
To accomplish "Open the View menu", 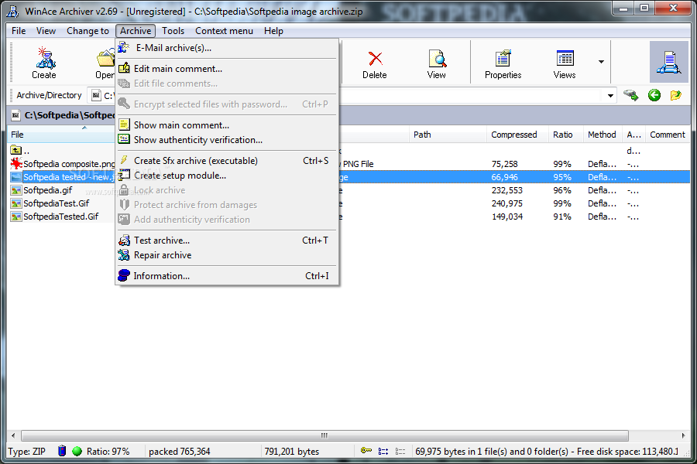I will (x=46, y=31).
